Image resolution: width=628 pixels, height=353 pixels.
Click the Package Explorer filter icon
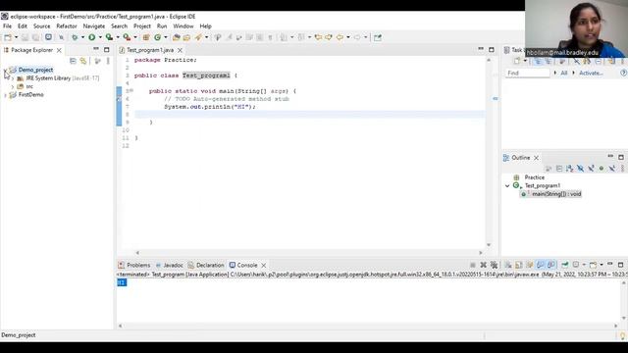click(x=97, y=61)
